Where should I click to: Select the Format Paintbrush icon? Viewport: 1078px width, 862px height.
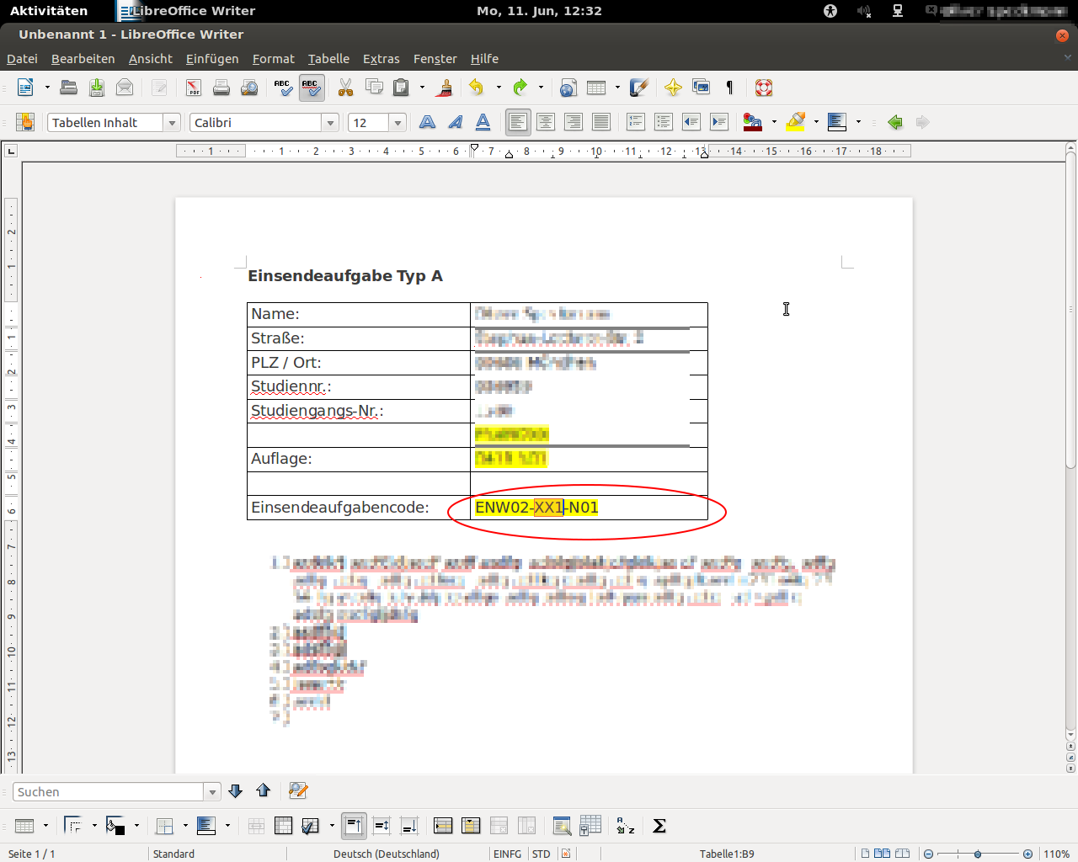point(446,88)
